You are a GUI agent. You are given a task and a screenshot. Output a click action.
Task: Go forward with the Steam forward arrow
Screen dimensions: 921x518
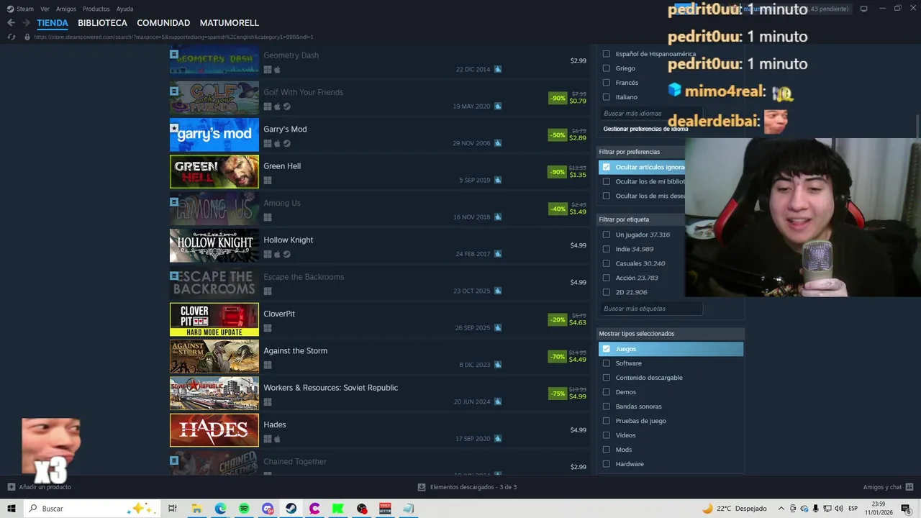[27, 23]
